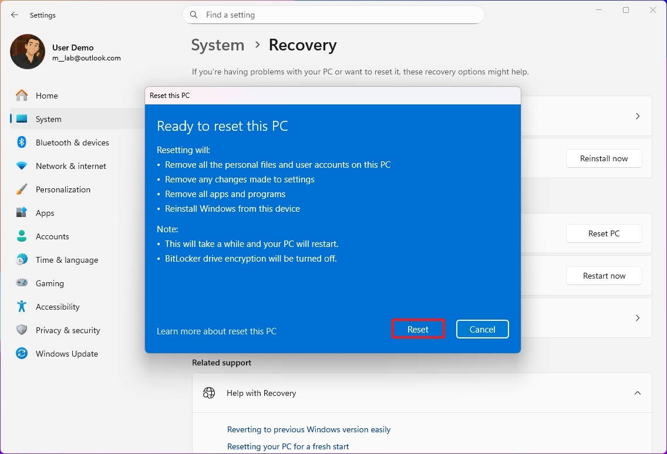667x454 pixels.
Task: Select the Network & internet globe icon
Action: tap(21, 166)
